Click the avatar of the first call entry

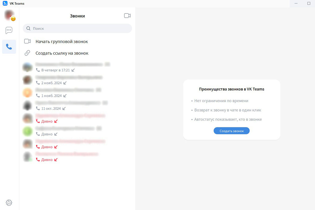tap(28, 67)
